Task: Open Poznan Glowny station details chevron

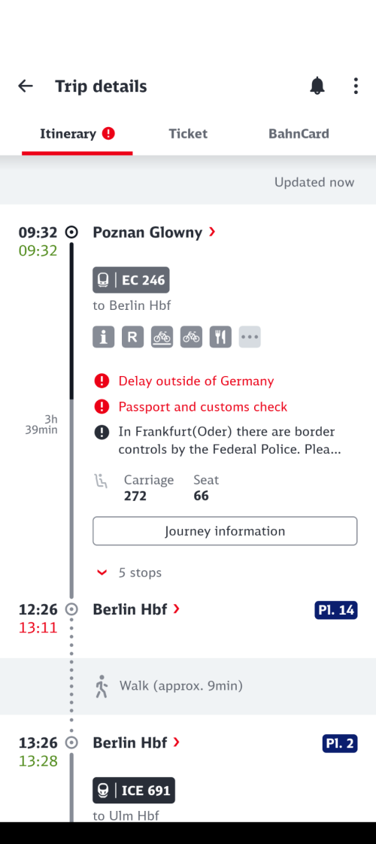Action: coord(213,232)
